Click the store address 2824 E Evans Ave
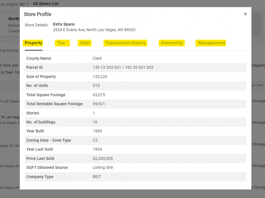265x198 pixels. [94, 30]
